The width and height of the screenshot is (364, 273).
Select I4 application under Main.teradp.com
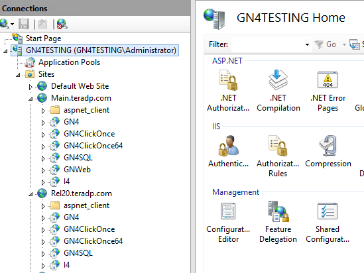(66, 182)
